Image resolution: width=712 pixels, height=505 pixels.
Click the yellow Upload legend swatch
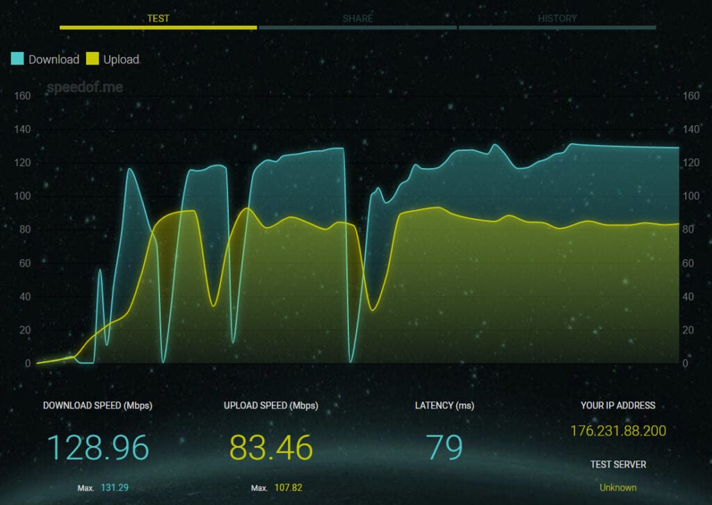click(x=92, y=59)
